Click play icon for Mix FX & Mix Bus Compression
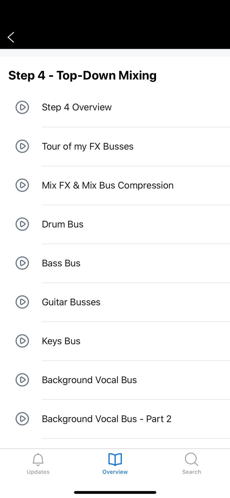The width and height of the screenshot is (230, 498). (22, 185)
